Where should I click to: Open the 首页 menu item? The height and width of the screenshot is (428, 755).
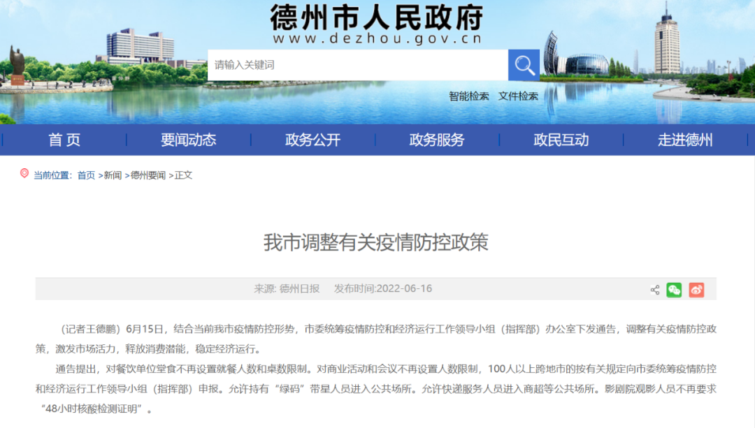point(64,140)
